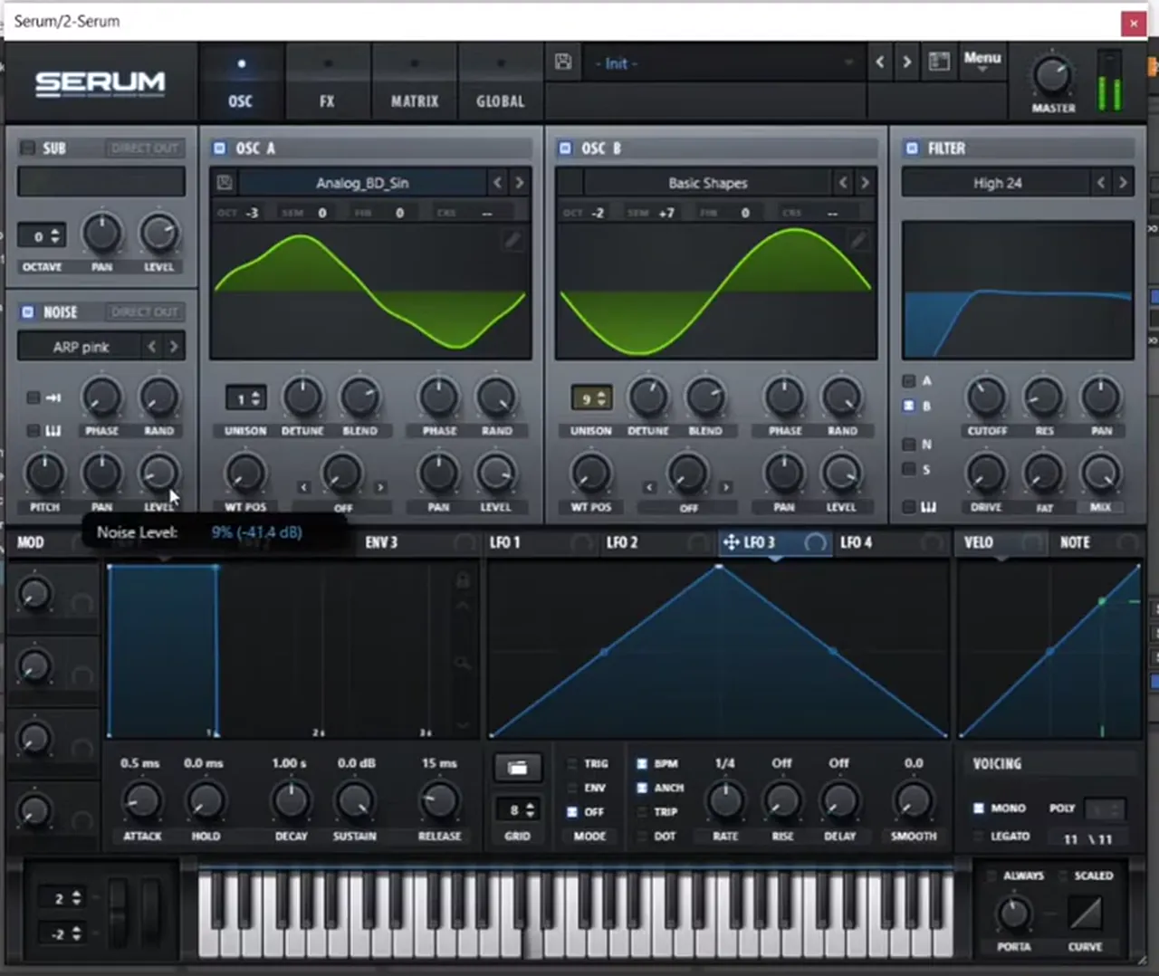Click the sub OCTAVE value field
The width and height of the screenshot is (1159, 976).
(x=42, y=236)
